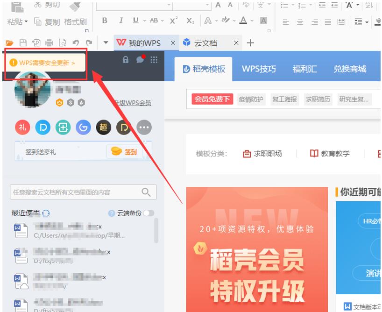Screen dimensions: 382x312
Task: Open messages via the chat bubble icon
Action: click(141, 59)
